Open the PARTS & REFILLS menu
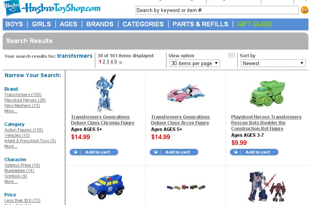This screenshot has width=317, height=205. (x=200, y=24)
